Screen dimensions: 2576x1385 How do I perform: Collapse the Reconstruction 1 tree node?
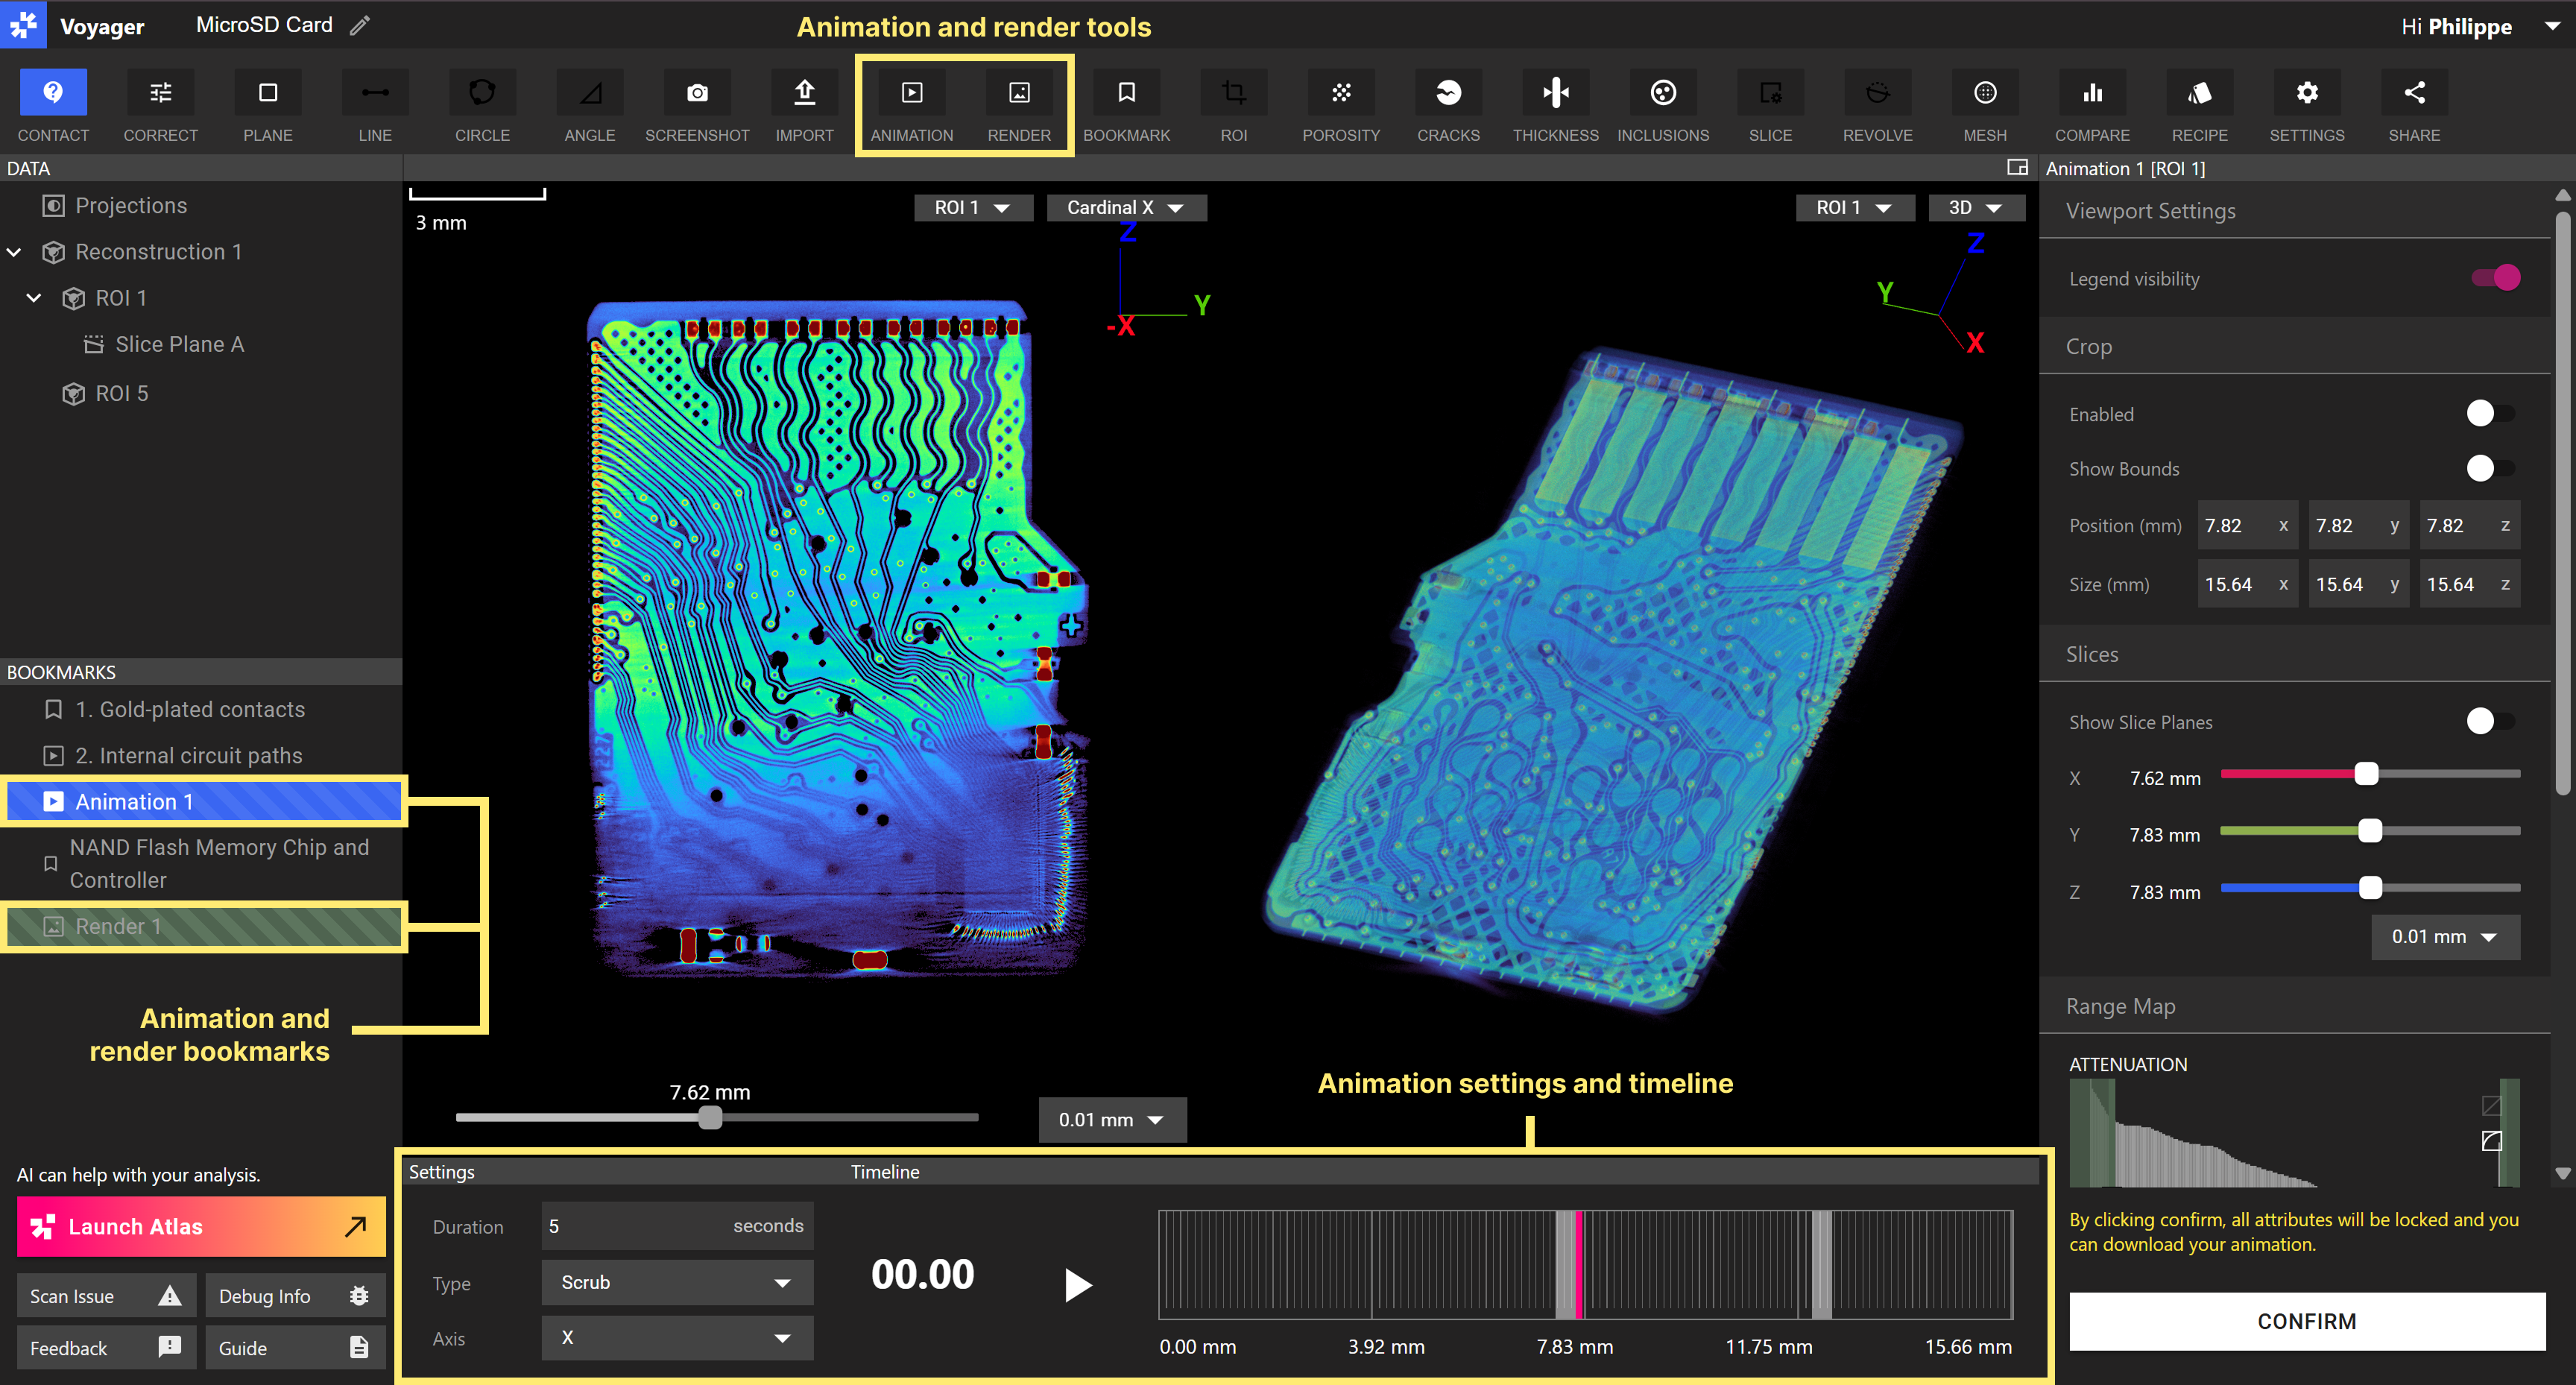(15, 252)
